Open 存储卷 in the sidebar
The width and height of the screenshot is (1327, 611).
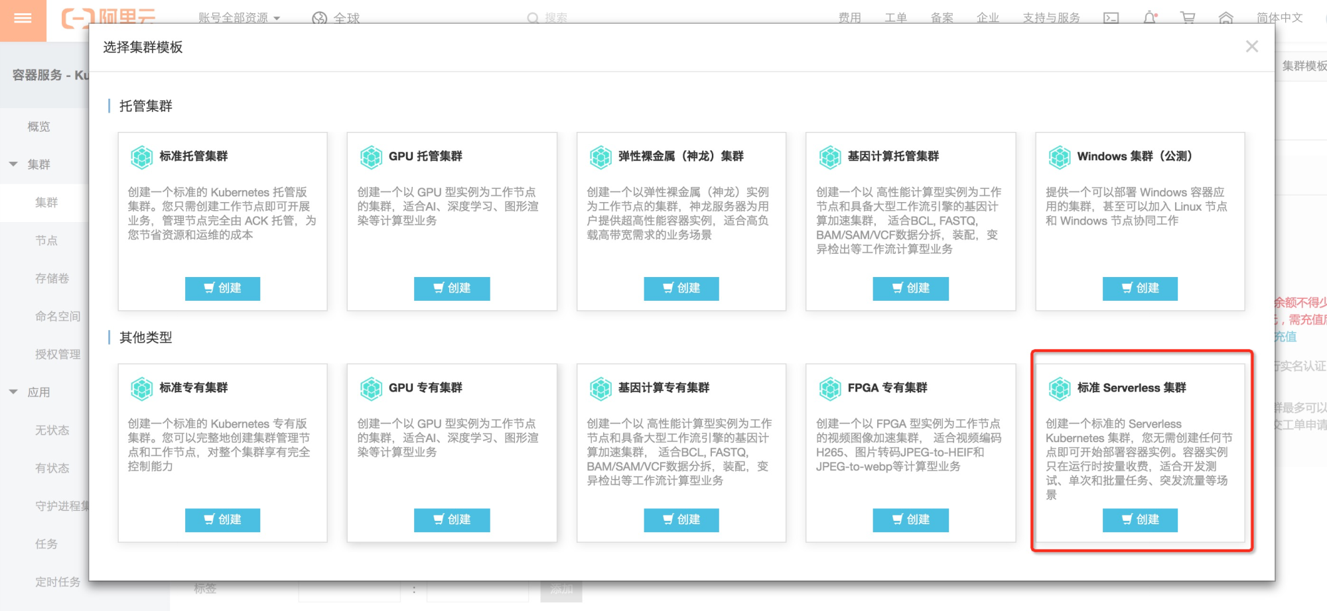(52, 278)
